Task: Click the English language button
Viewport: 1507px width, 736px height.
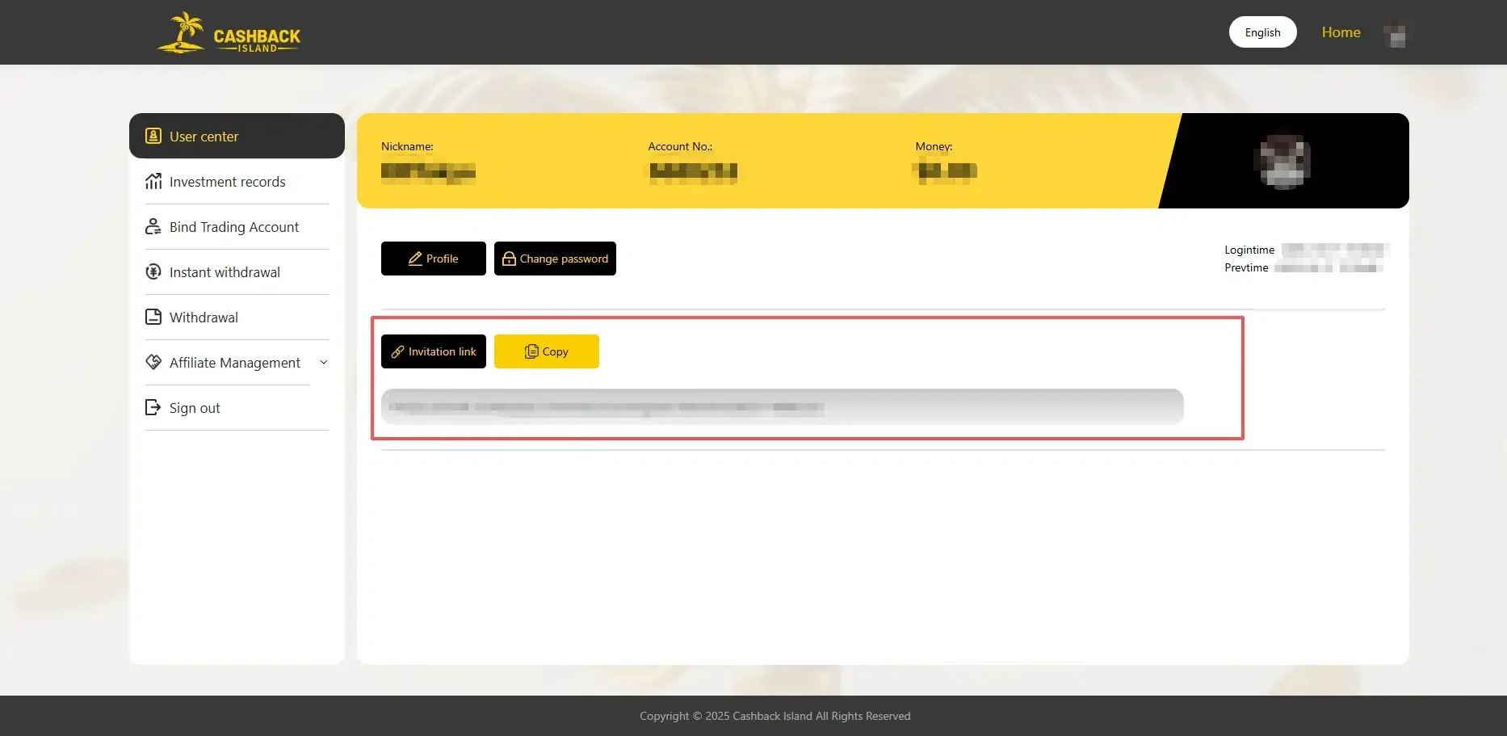Action: (x=1262, y=32)
